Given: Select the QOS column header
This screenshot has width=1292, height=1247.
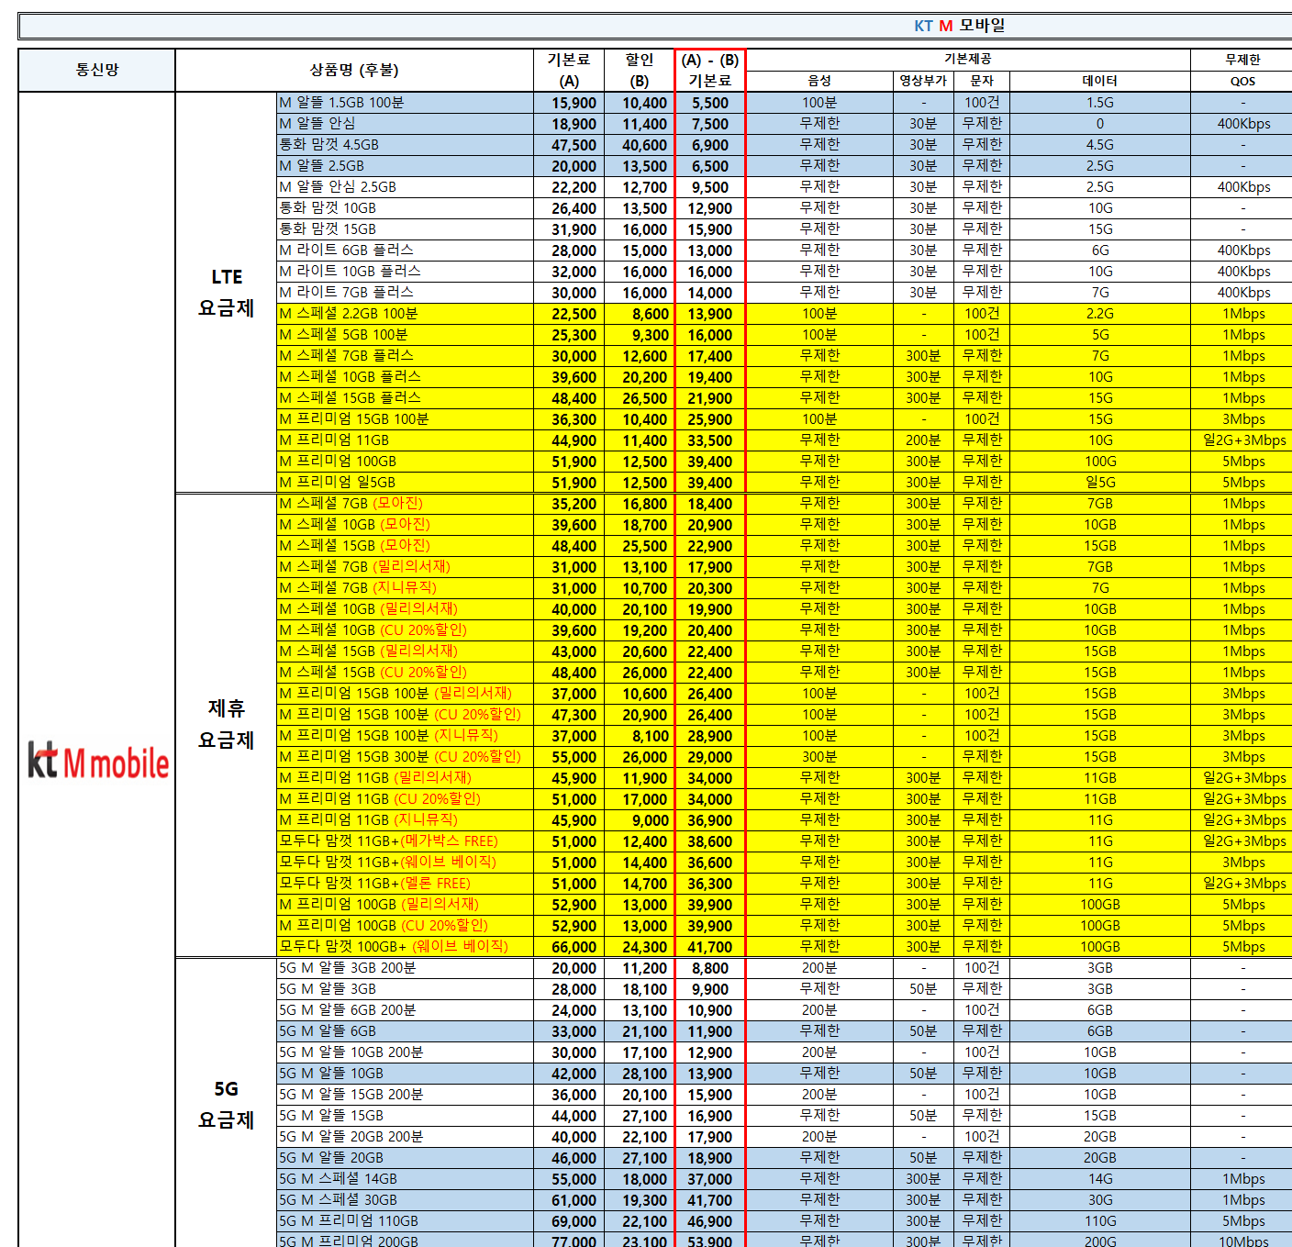Looking at the screenshot, I should [x=1242, y=81].
